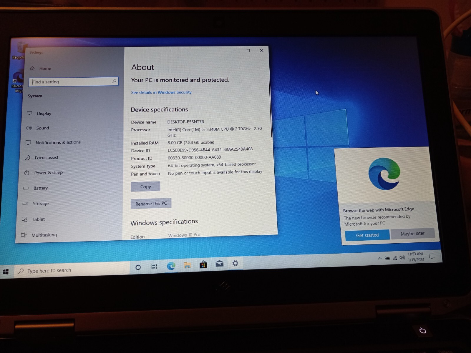Click the magnifier icon in Find a setting
Screen dimensions: 471x353
(114, 81)
